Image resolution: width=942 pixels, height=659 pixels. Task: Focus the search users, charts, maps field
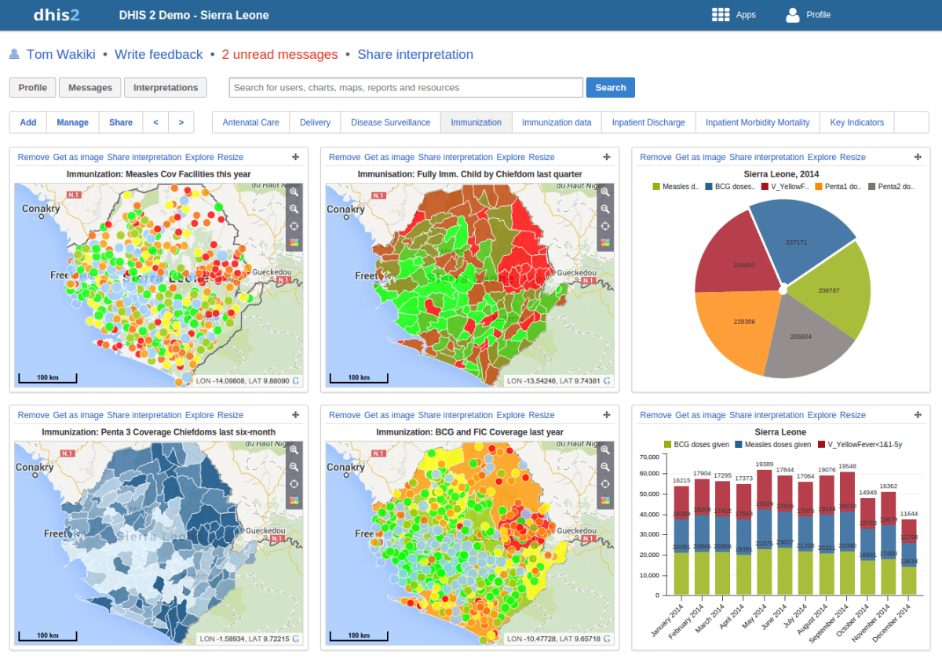tap(406, 88)
